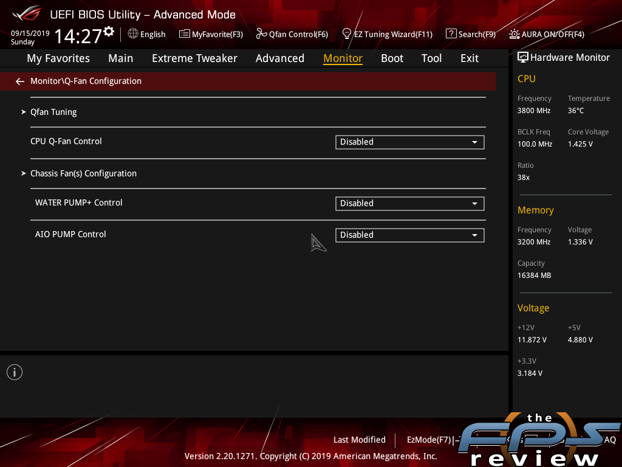Switch to Boot tab
Viewport: 622px width, 467px height.
(392, 58)
